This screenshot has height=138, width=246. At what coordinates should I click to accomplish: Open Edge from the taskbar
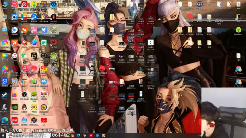(78, 135)
